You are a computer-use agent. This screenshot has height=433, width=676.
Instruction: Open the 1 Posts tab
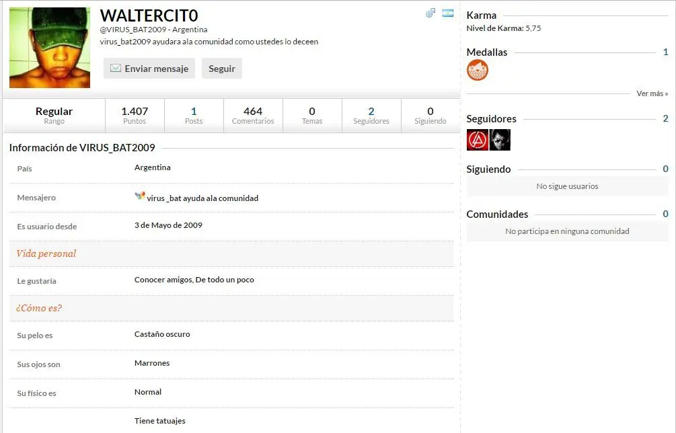(194, 116)
